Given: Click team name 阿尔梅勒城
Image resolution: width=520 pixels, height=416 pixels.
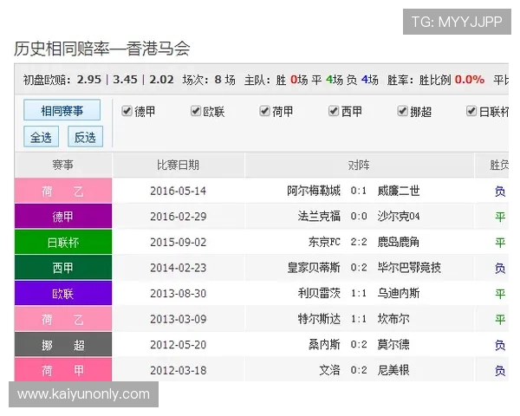Looking at the screenshot, I should click(x=314, y=191).
